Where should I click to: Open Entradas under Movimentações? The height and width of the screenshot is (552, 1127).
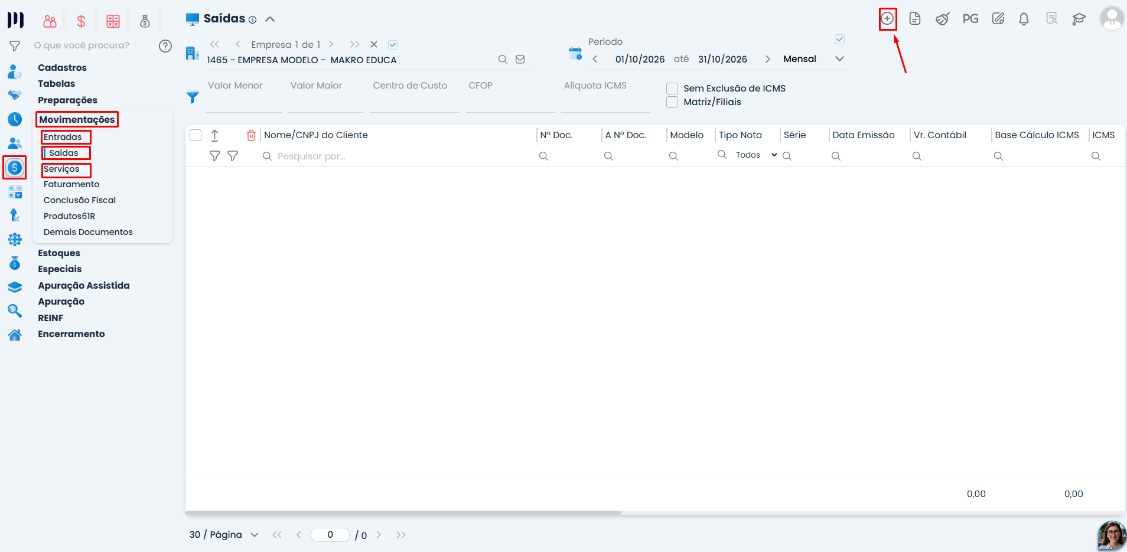coord(63,137)
